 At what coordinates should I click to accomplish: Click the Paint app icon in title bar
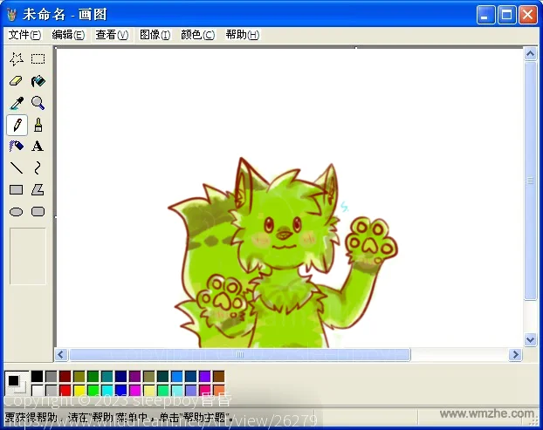[x=12, y=15]
